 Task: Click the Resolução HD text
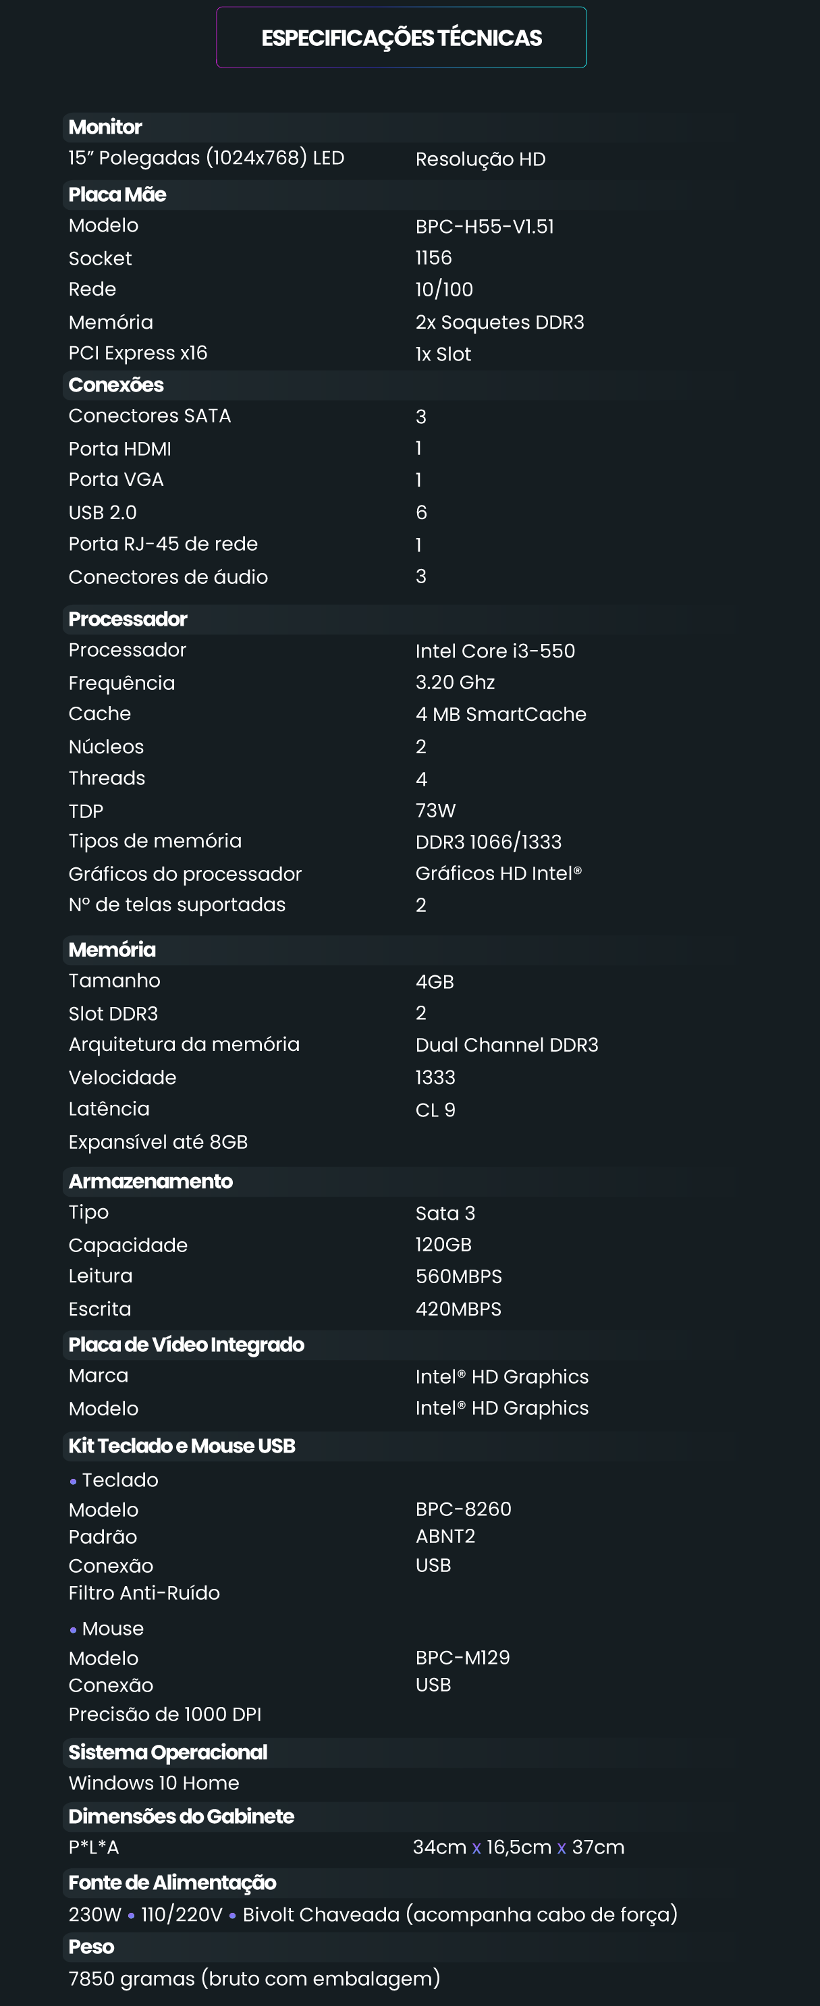click(480, 159)
